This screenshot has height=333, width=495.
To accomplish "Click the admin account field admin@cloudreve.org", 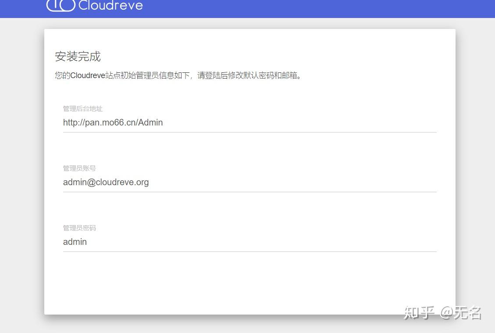I will [x=250, y=183].
